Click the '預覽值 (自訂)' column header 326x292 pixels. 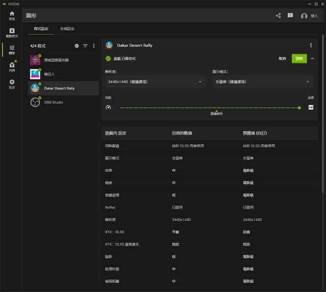point(255,133)
